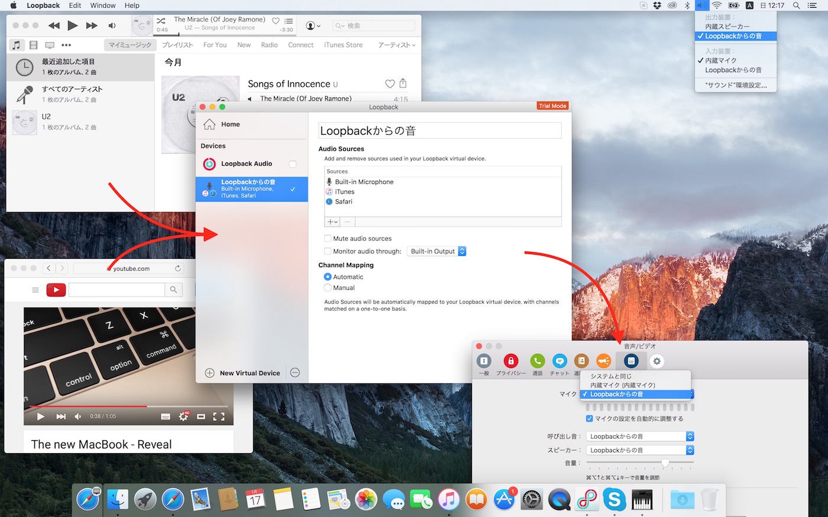Open the iTunes Up Next list icon

[x=289, y=21]
